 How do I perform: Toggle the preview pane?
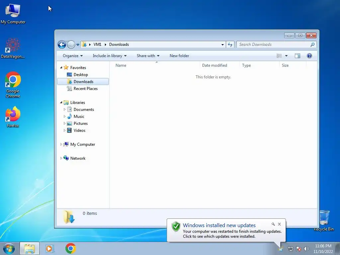click(297, 56)
